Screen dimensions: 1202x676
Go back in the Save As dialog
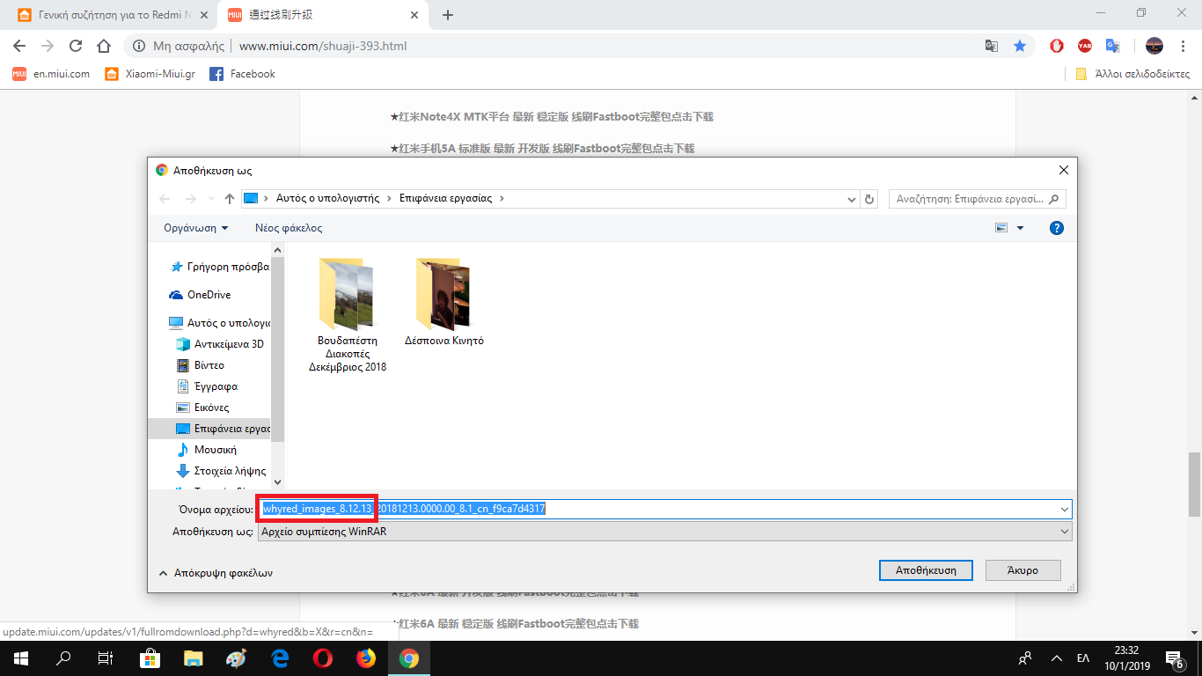pos(165,199)
